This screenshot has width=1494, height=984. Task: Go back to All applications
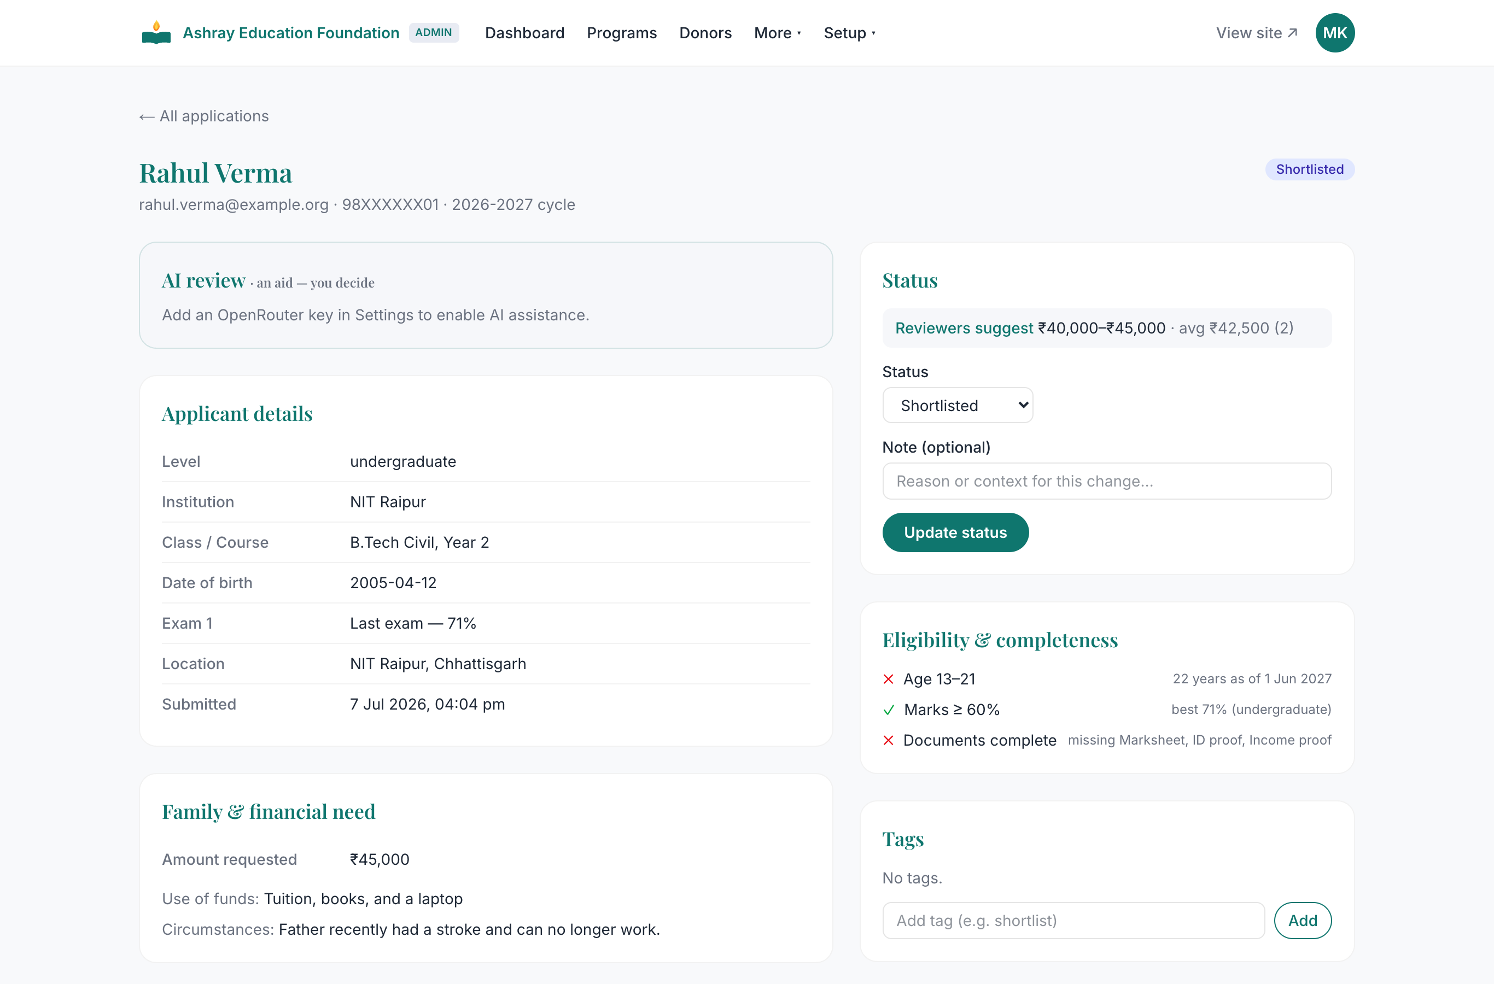coord(204,116)
